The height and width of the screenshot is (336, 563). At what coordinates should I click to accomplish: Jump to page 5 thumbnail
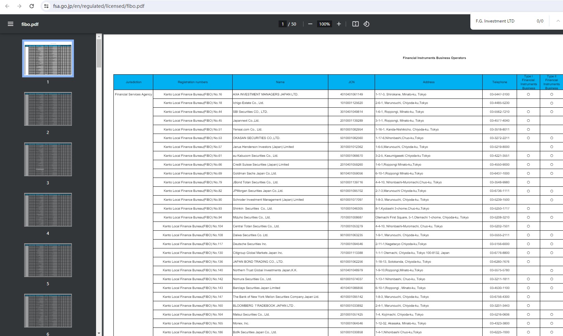pos(48,260)
